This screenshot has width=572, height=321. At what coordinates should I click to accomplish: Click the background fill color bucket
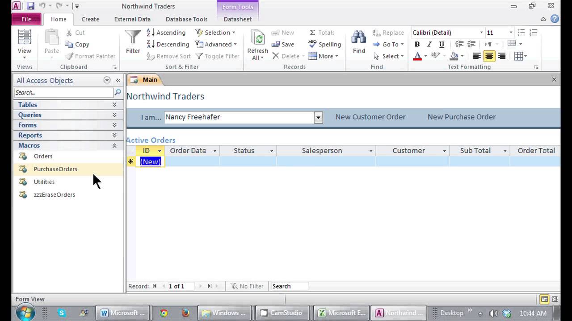(454, 56)
